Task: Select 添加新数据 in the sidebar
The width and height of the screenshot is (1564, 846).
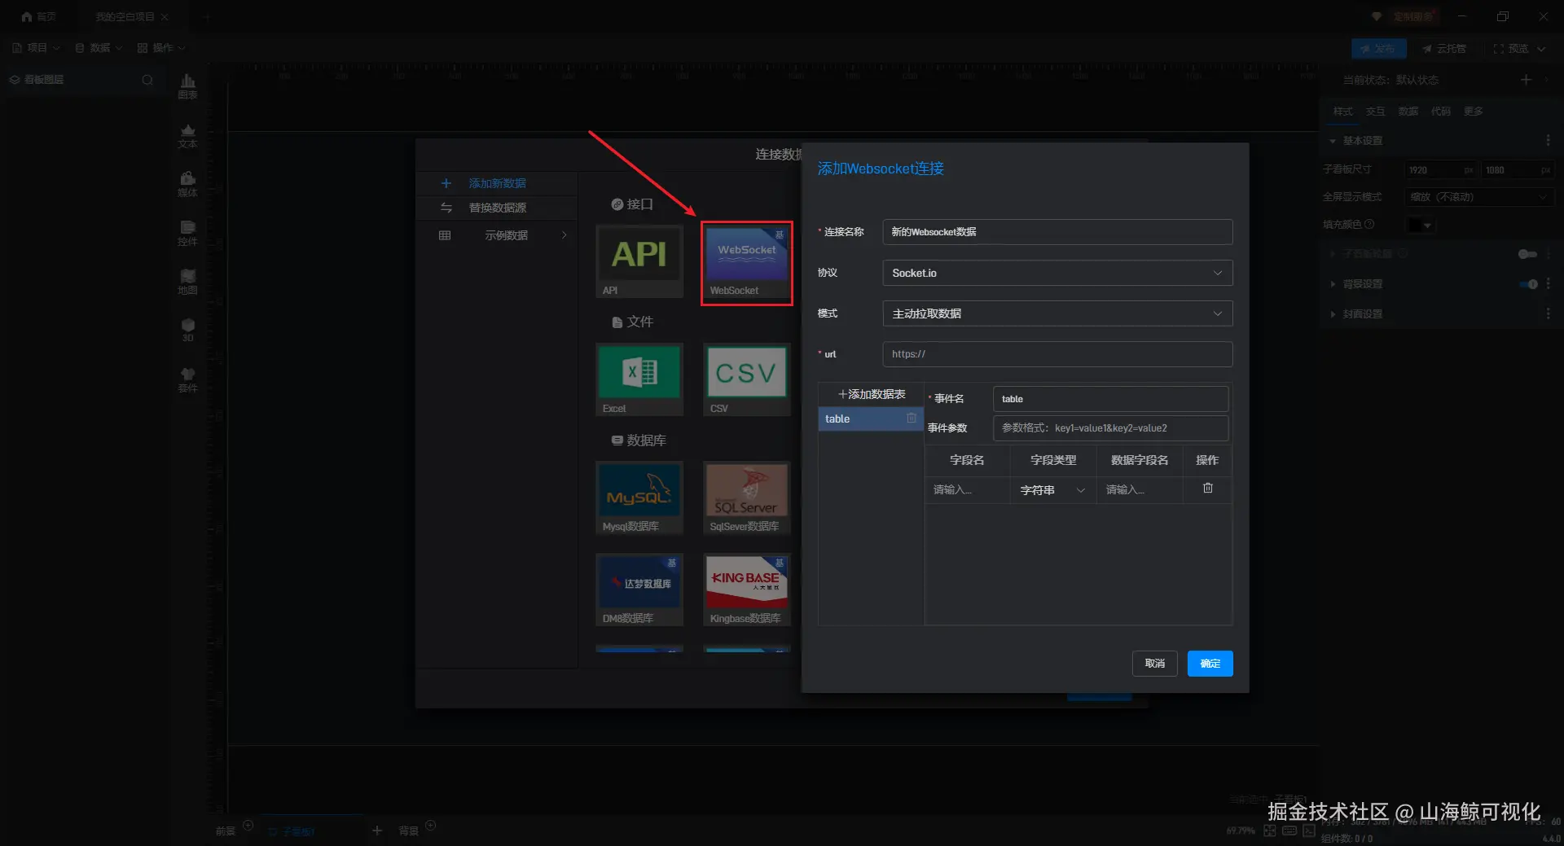Action: pos(497,183)
